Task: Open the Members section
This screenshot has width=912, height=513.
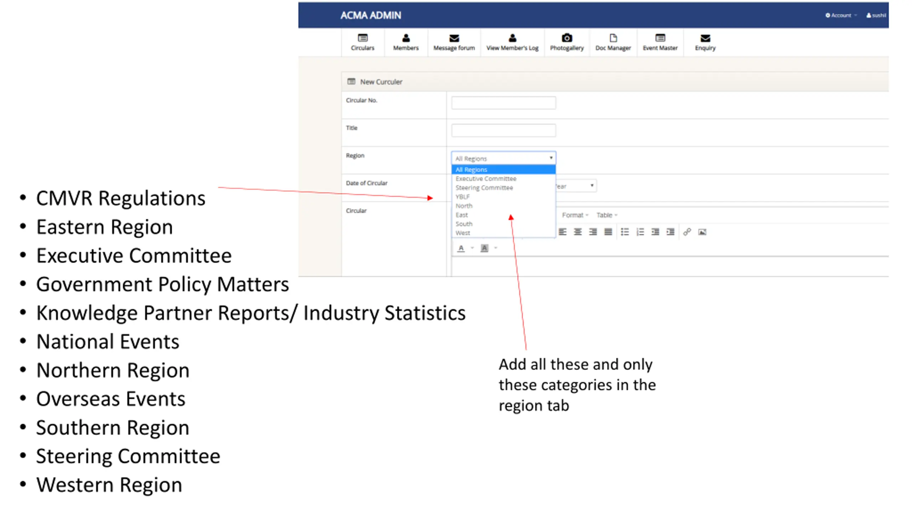Action: pos(406,42)
